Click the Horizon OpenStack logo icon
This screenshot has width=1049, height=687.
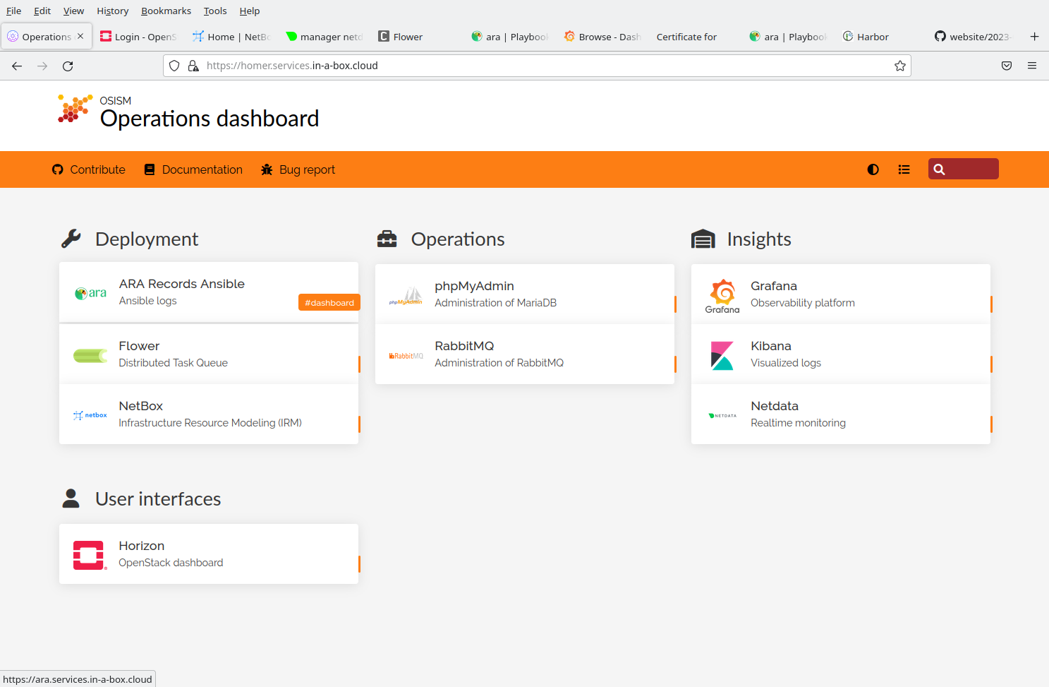(x=90, y=555)
